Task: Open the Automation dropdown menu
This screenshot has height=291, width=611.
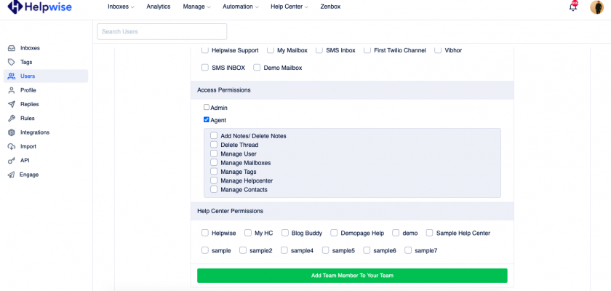Action: [240, 7]
